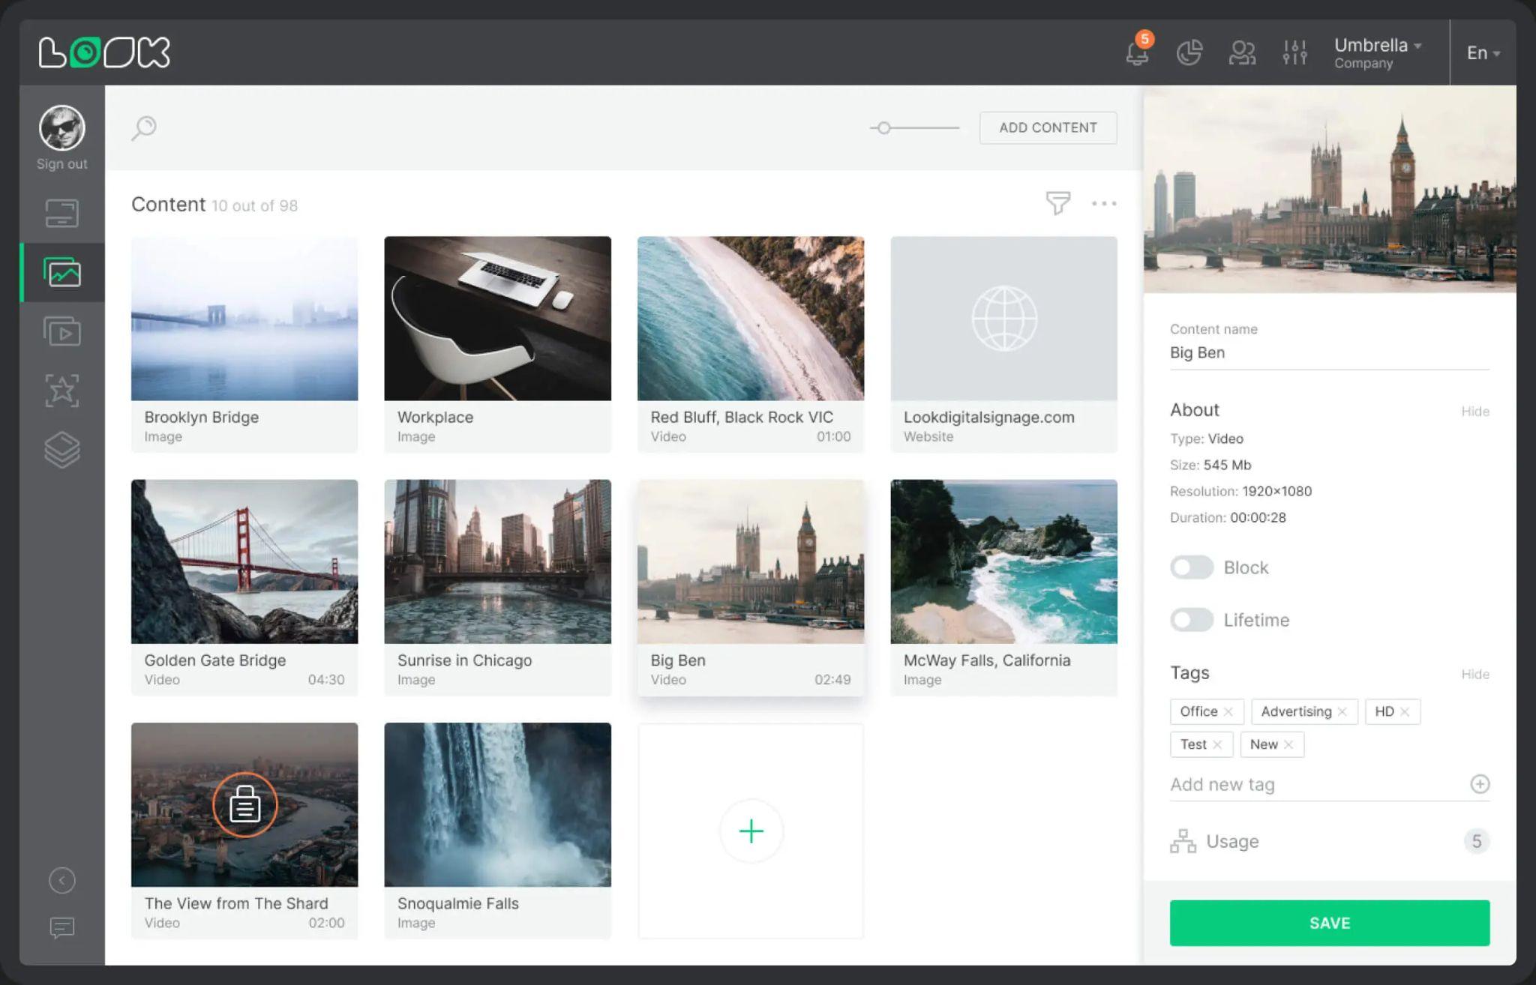Open the analytics pie chart icon

[x=1189, y=52]
